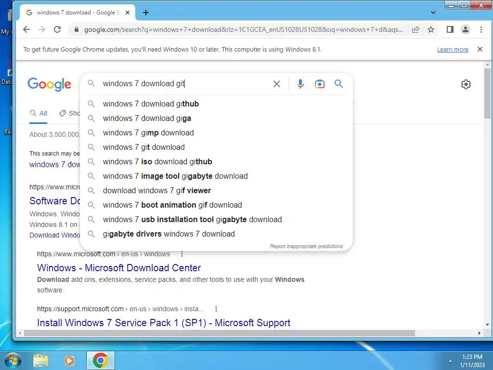Pick 'gigabyte drivers windows 7 download' suggestion
Image resolution: width=493 pixels, height=370 pixels.
216,234
